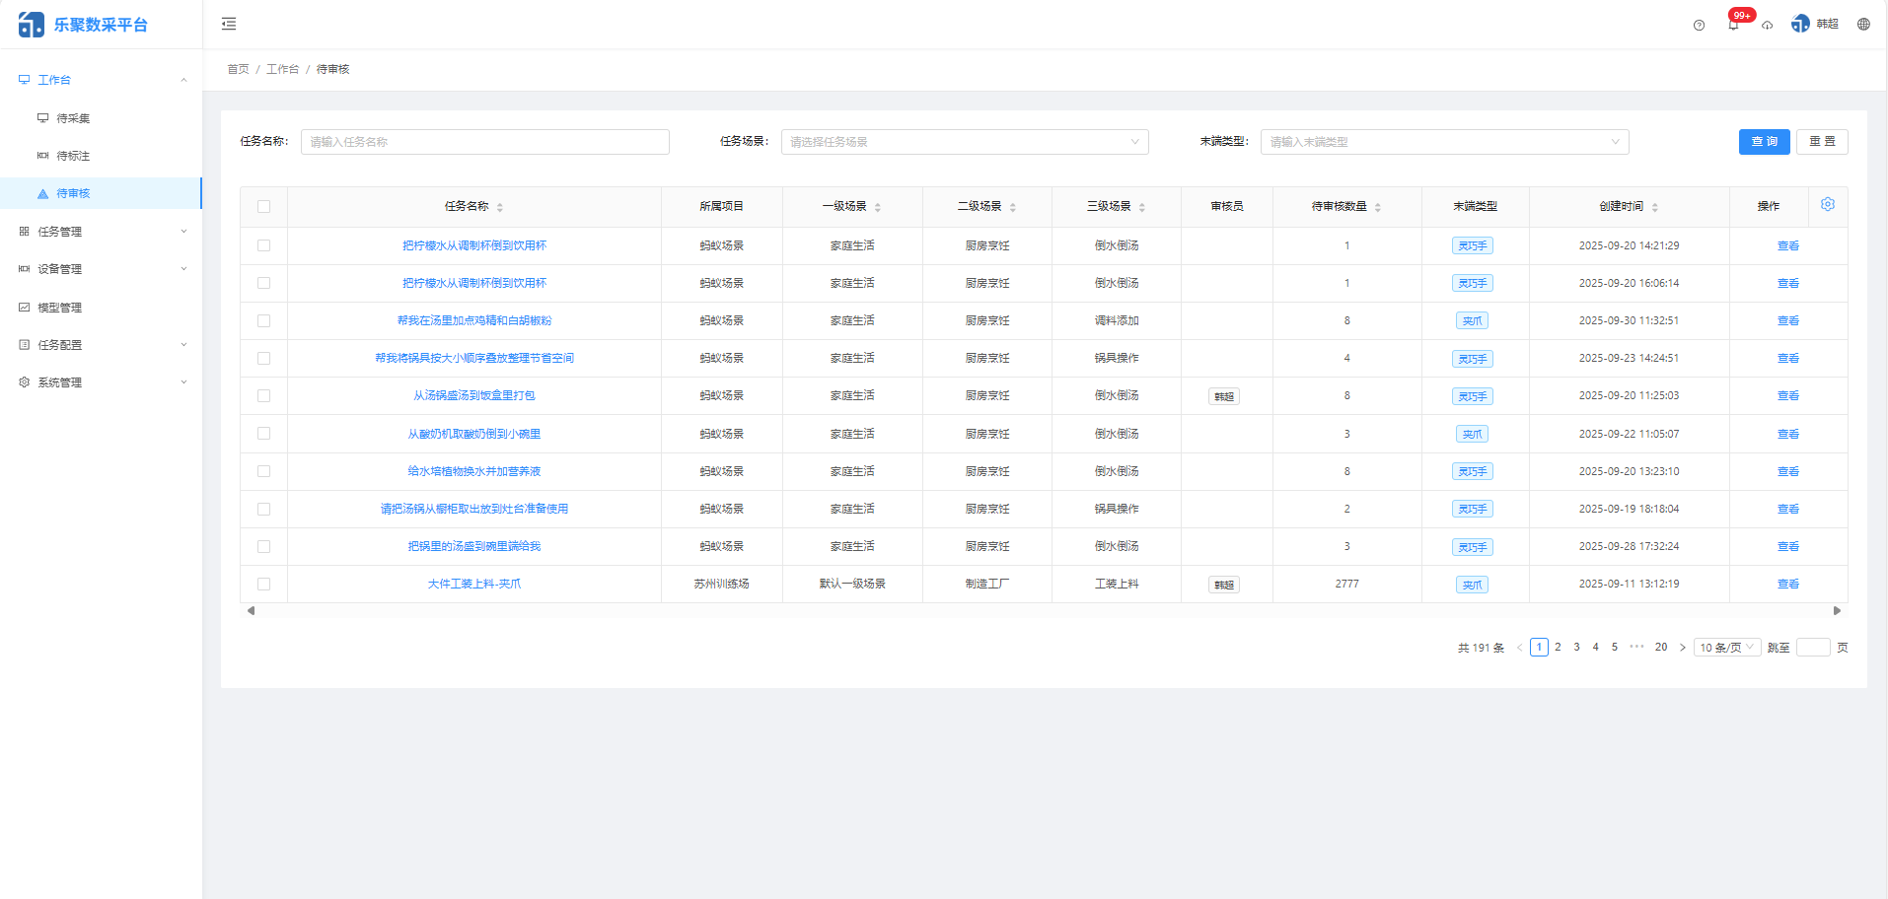
Task: Click the help question mark icon in header
Action: coord(1699,24)
